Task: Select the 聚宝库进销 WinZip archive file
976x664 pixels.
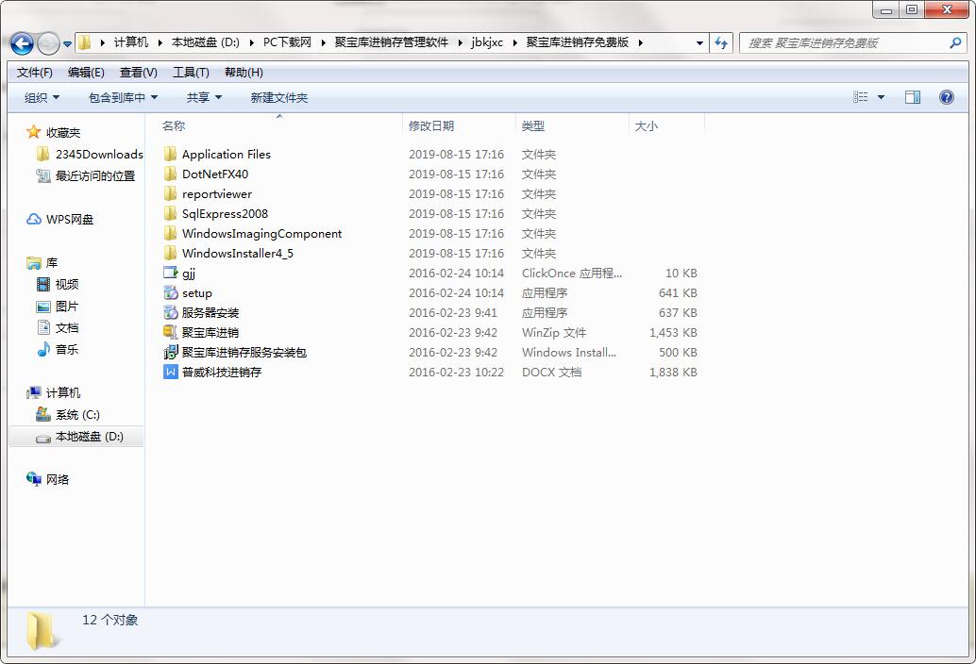Action: point(210,333)
